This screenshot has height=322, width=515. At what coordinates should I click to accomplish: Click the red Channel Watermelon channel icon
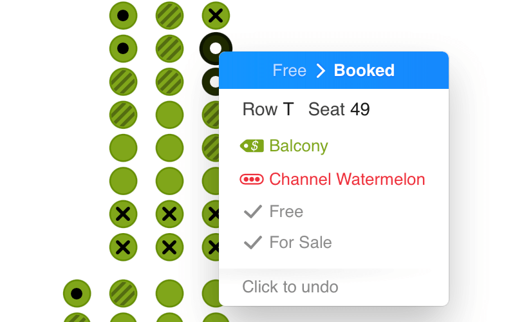click(x=252, y=180)
